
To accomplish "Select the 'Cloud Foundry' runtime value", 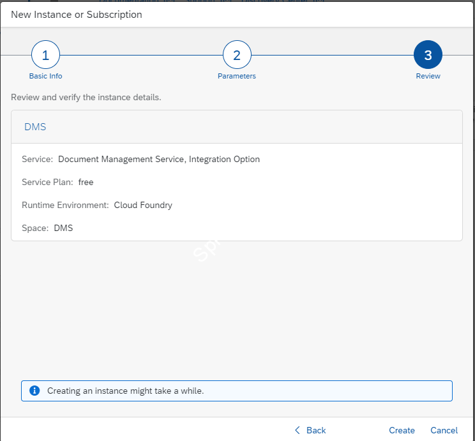I will tap(143, 205).
